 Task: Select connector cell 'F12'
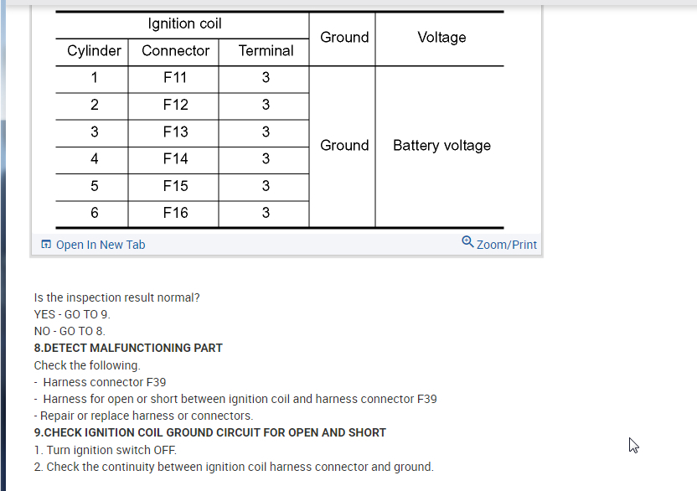click(176, 105)
